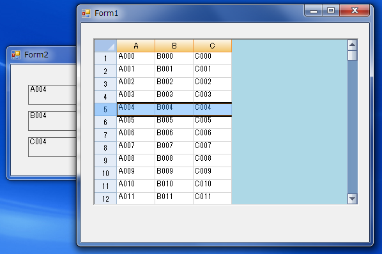This screenshot has height=254, width=382.
Task: Click cell B009
Action: pos(174,173)
